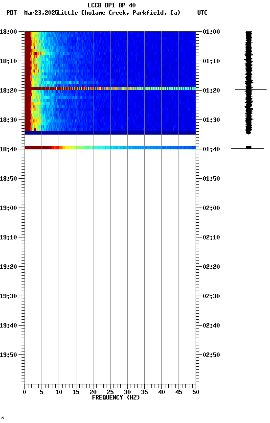Click the 19:30 PDT time label
Viewport: 270px width, 423px height.
coord(8,296)
